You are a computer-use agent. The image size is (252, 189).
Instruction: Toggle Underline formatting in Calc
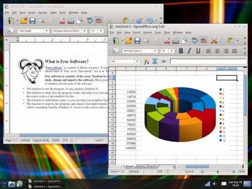click(x=198, y=51)
